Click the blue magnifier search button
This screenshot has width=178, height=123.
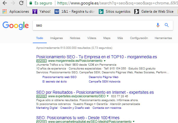(x=166, y=25)
